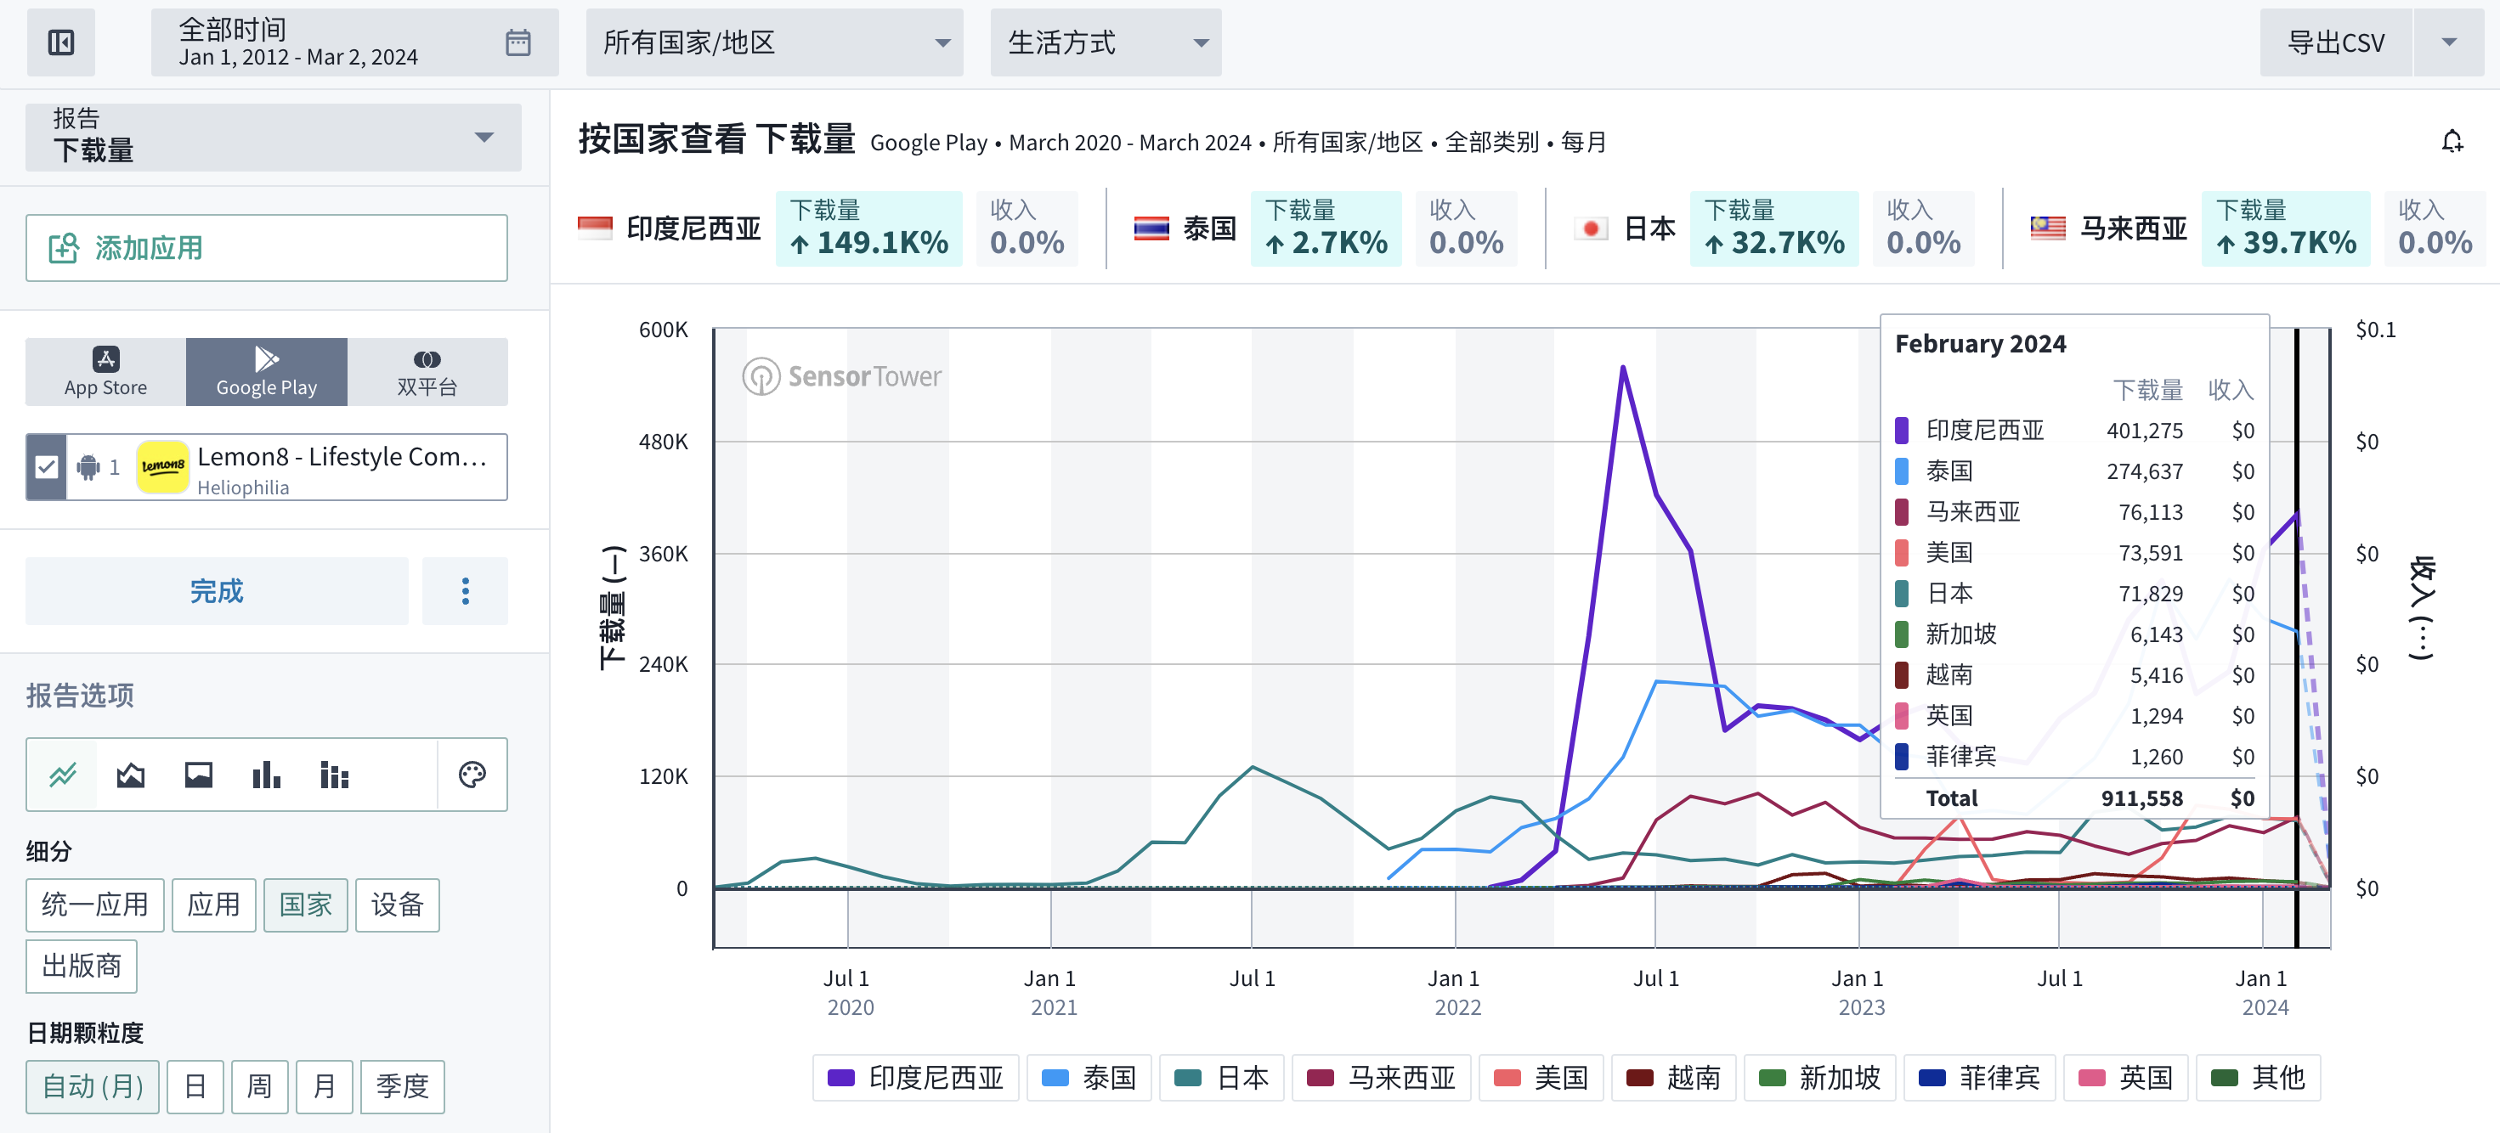This screenshot has height=1133, width=2500.
Task: Uncheck the Lemon8 app checkbox
Action: pyautogui.click(x=46, y=468)
